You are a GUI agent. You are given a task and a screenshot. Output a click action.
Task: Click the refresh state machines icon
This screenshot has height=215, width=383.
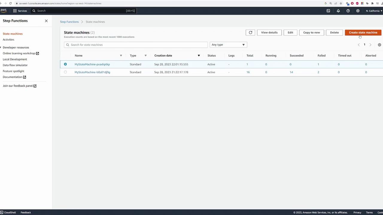pos(250,33)
